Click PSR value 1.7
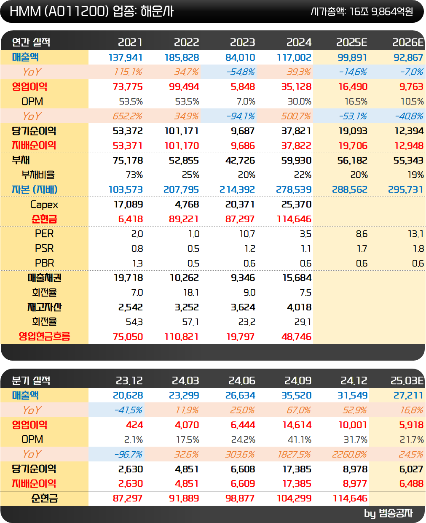The height and width of the screenshot is (523, 426). coord(362,249)
